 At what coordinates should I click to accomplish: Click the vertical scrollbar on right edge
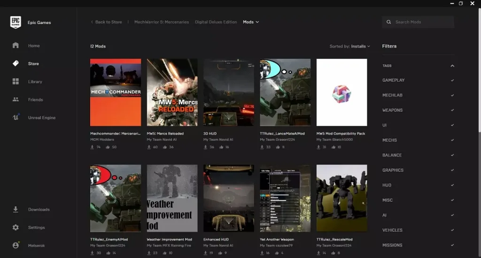click(x=479, y=70)
